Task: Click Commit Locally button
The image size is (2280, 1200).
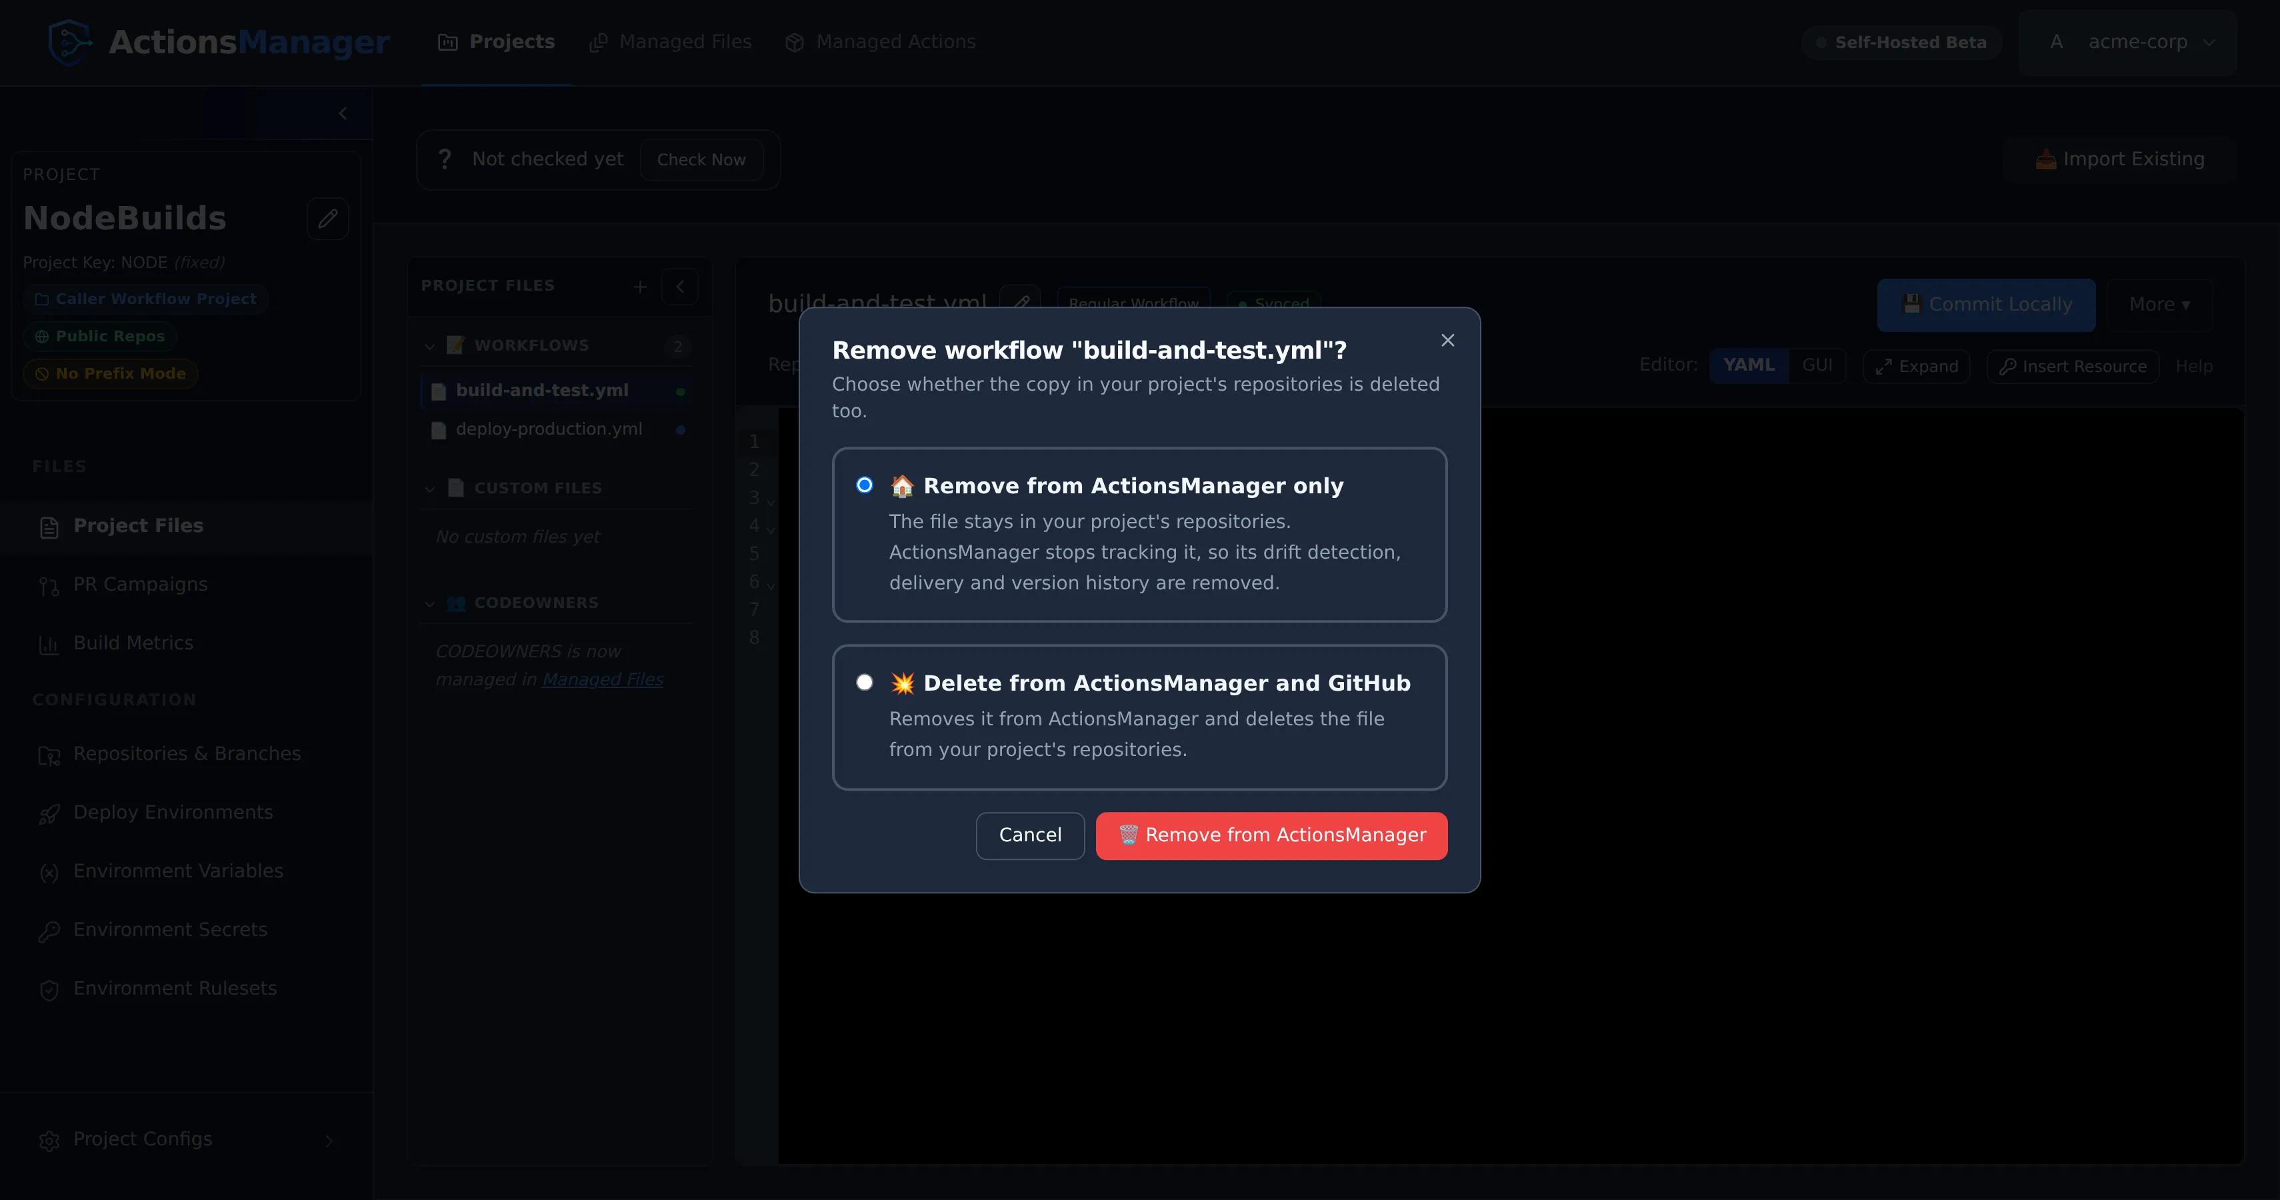Action: [1986, 305]
